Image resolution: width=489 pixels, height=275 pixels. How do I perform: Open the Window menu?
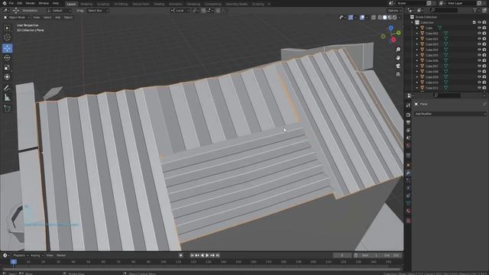[44, 3]
